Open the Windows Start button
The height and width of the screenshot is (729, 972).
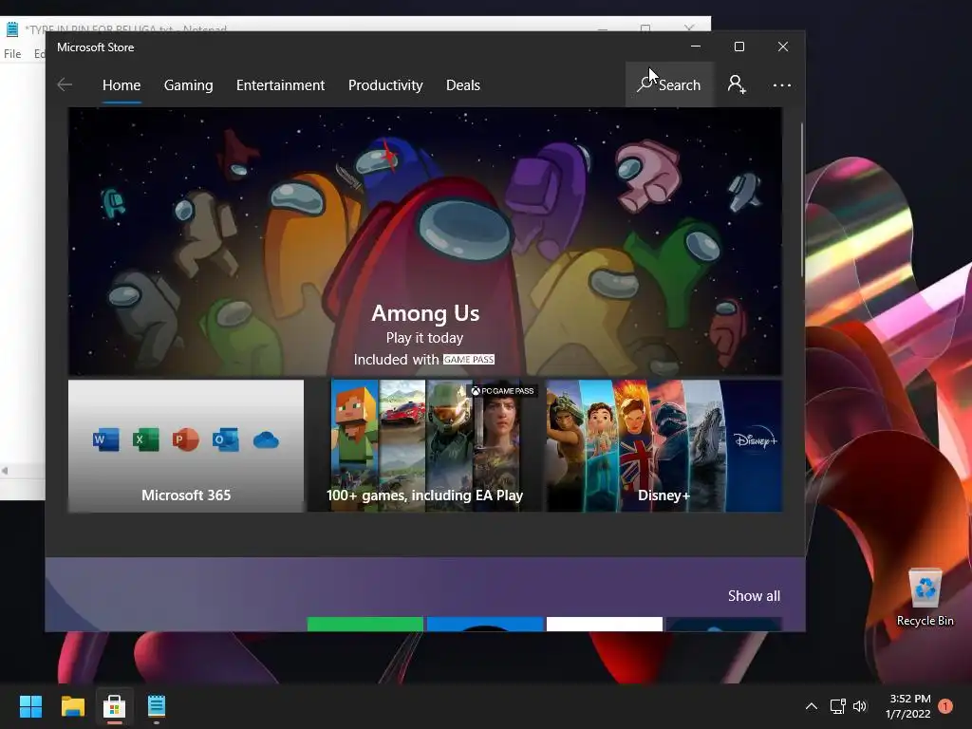click(30, 706)
